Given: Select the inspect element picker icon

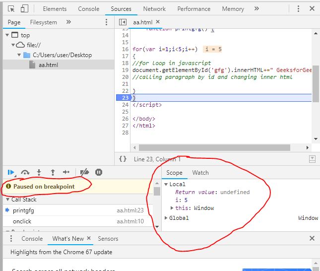Looking at the screenshot, I should (x=11, y=9).
